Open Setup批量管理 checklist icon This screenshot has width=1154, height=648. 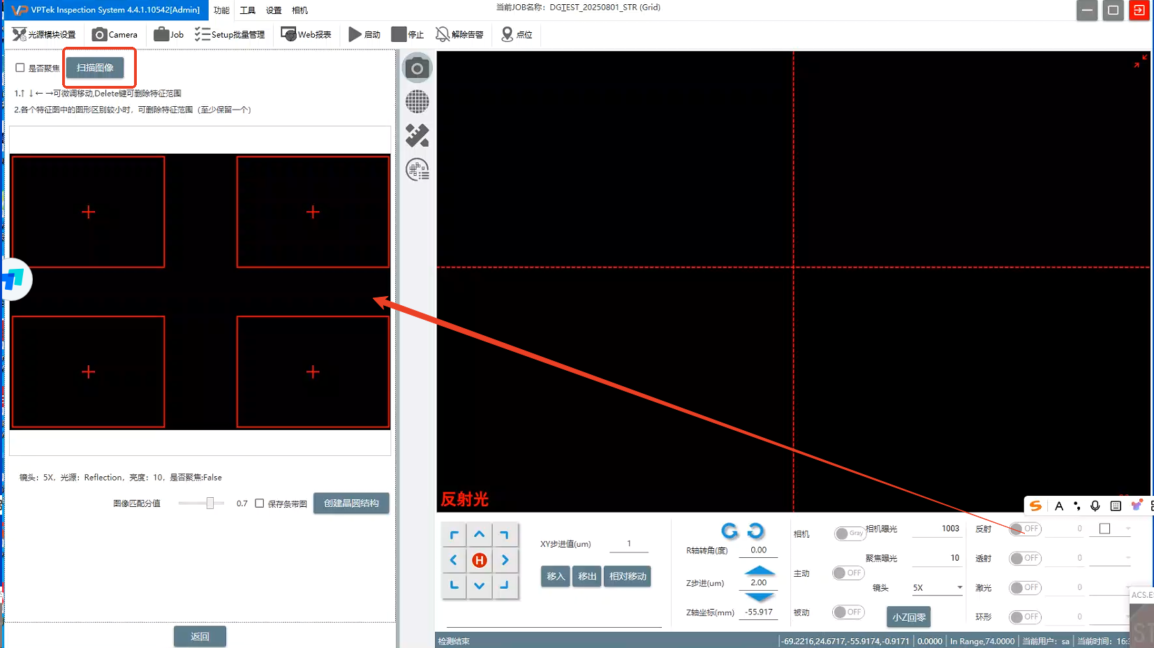pyautogui.click(x=202, y=34)
